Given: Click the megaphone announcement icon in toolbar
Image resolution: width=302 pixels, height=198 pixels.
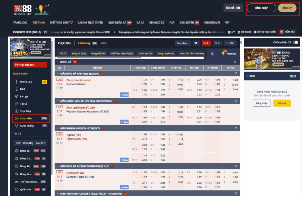Looking at the screenshot, I should click(x=196, y=43).
